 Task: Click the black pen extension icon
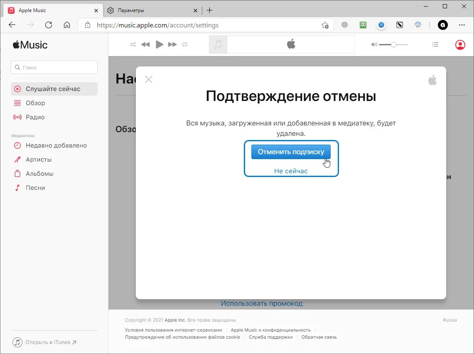[400, 25]
